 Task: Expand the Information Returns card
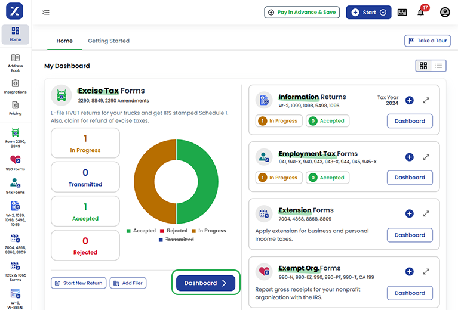(426, 101)
